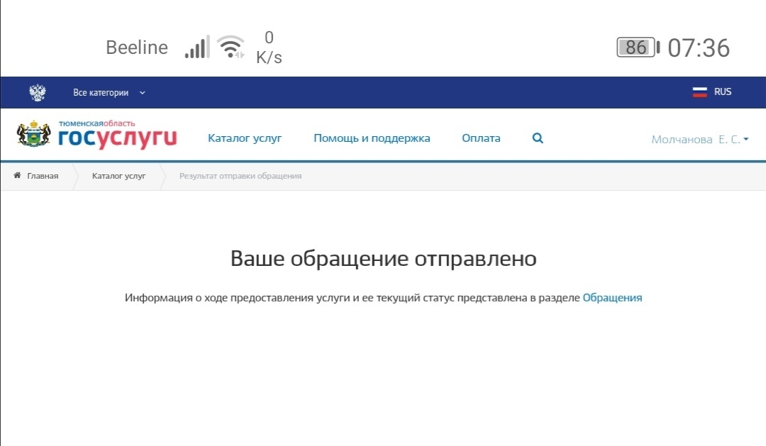Go to Помощь и поддержка

click(372, 138)
